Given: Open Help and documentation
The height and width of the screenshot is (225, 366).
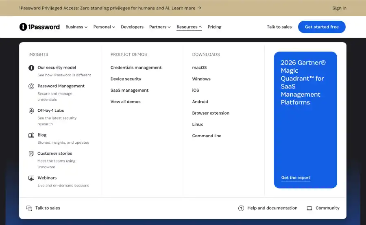Looking at the screenshot, I should [272, 208].
